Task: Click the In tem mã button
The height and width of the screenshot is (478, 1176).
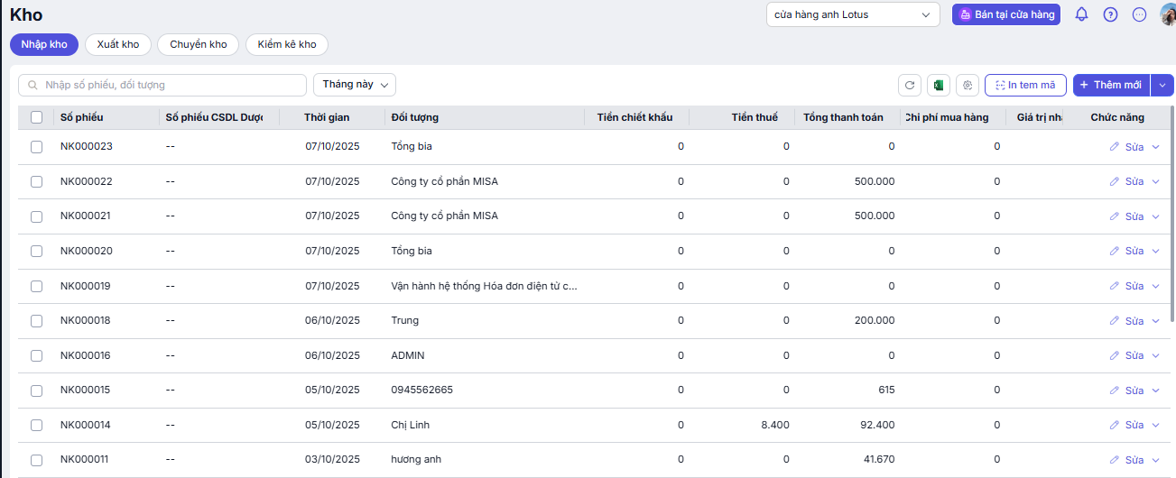Action: 1025,85
